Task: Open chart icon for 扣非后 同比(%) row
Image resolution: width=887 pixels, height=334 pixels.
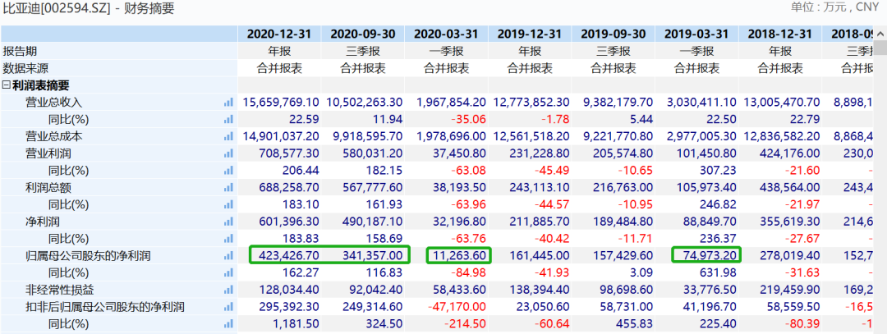Action: pyautogui.click(x=228, y=324)
